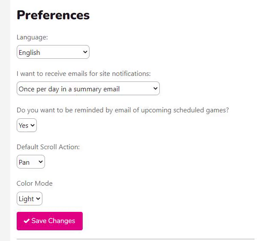Image resolution: width=257 pixels, height=241 pixels.
Task: Click the checkmark icon on Save Changes
Action: pyautogui.click(x=27, y=221)
